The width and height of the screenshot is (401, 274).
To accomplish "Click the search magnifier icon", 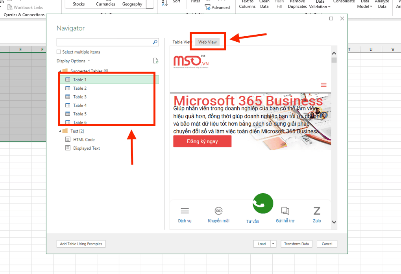I will click(x=155, y=42).
